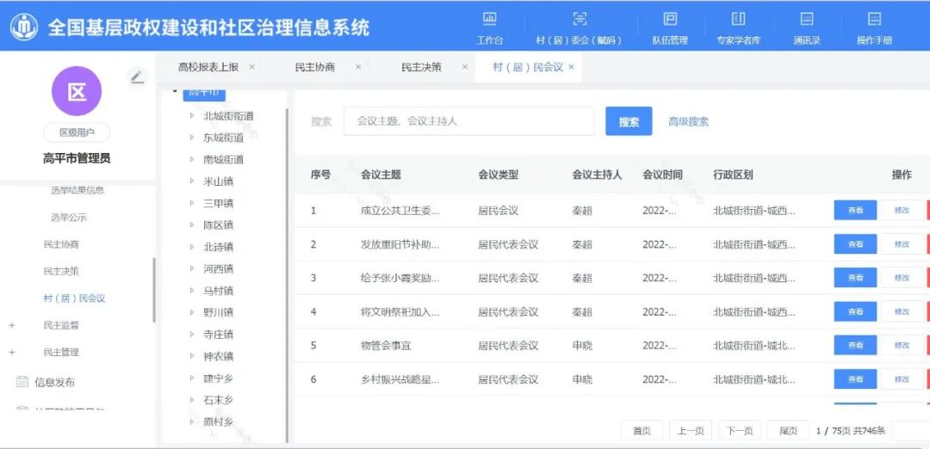Expand 民主监督 sidebar section

[x=12, y=326]
